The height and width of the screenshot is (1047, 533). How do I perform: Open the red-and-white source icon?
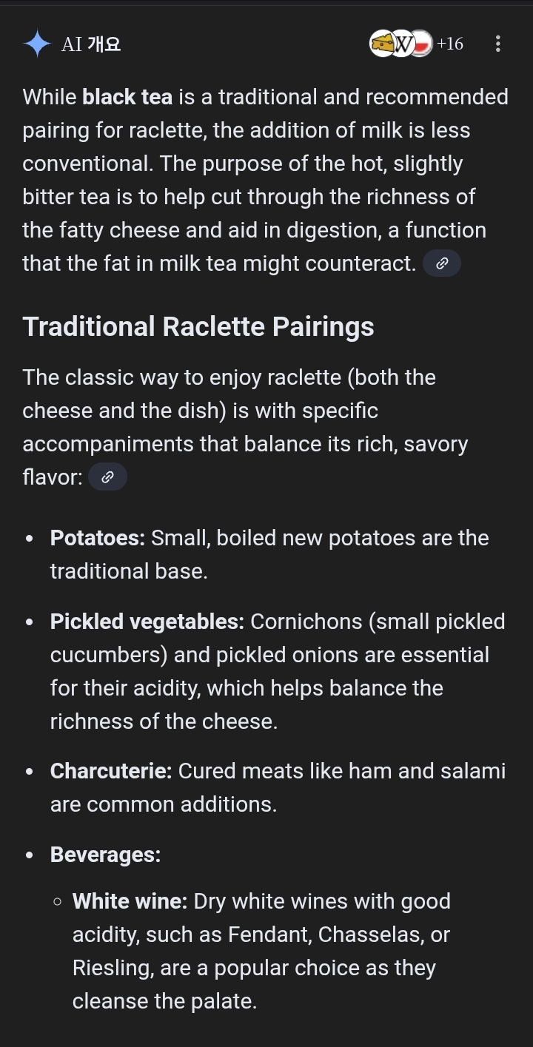(422, 44)
